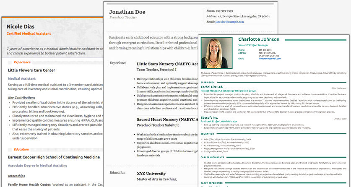Click the orange Experience section header
This screenshot has width=351, height=187.
pos(22,62)
